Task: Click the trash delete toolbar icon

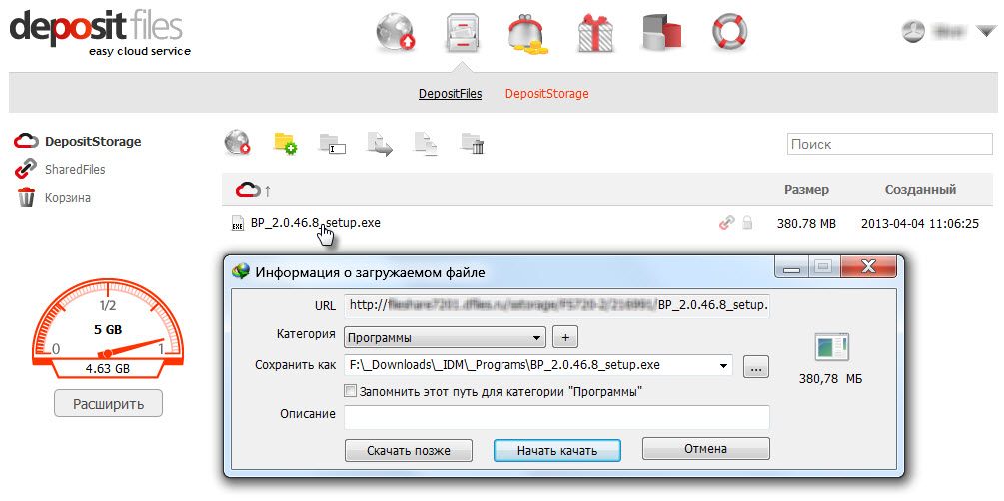Action: (x=472, y=145)
